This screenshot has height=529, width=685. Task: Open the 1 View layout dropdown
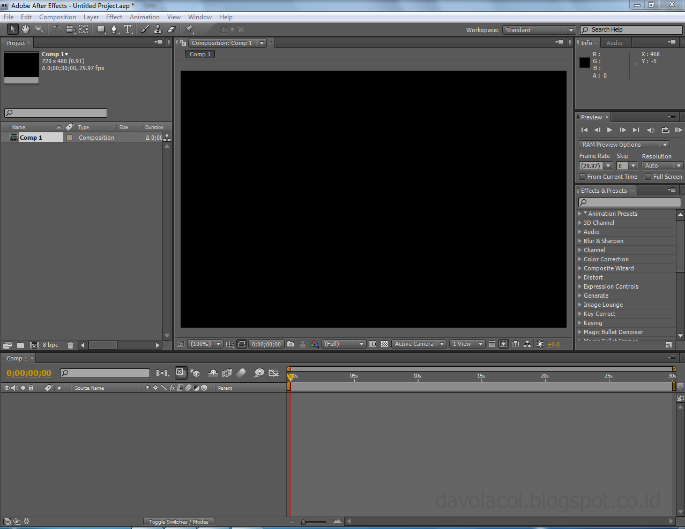[467, 344]
